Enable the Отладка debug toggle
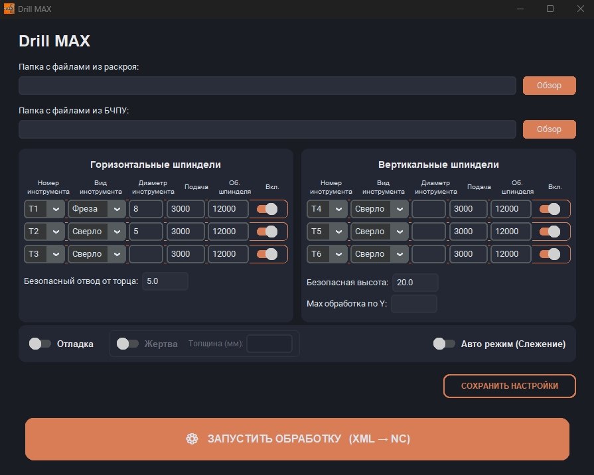 [40, 344]
